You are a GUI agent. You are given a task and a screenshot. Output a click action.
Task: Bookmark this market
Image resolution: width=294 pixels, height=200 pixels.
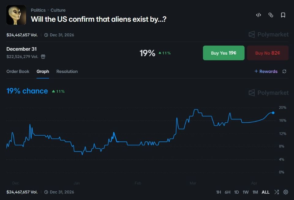click(282, 15)
